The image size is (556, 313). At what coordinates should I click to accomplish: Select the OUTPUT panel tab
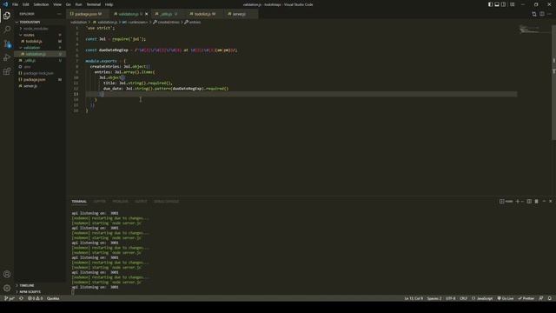tap(141, 201)
